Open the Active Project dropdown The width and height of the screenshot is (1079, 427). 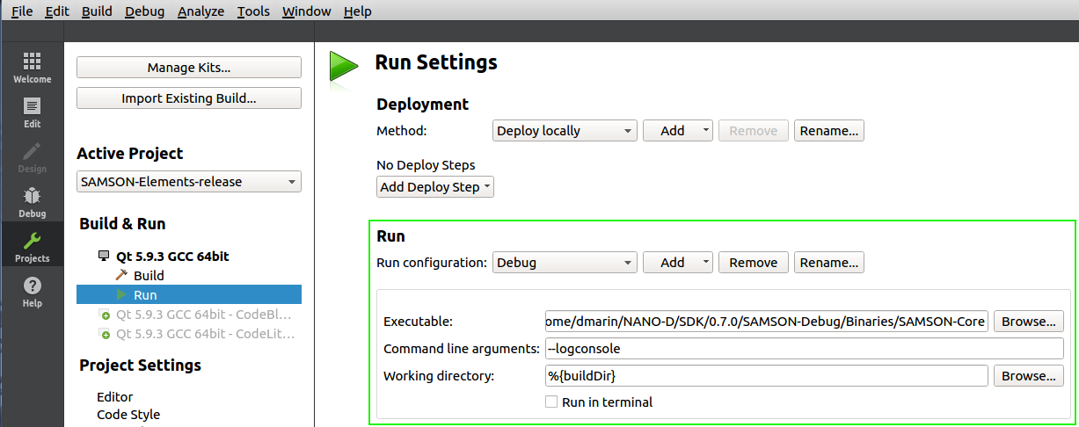click(189, 182)
